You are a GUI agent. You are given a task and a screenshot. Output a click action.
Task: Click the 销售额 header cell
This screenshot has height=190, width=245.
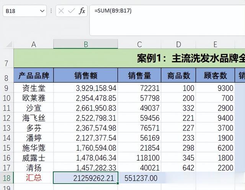[x=86, y=75]
